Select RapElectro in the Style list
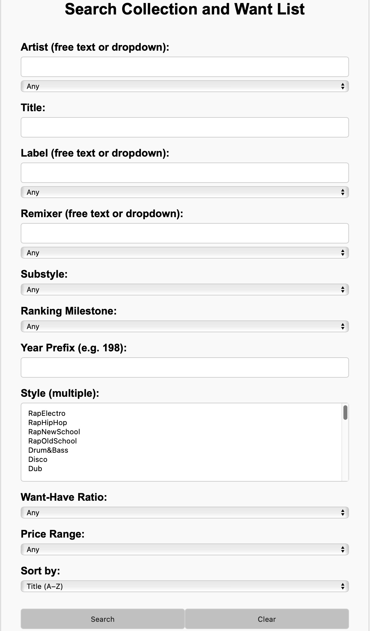The image size is (371, 631). pyautogui.click(x=47, y=414)
